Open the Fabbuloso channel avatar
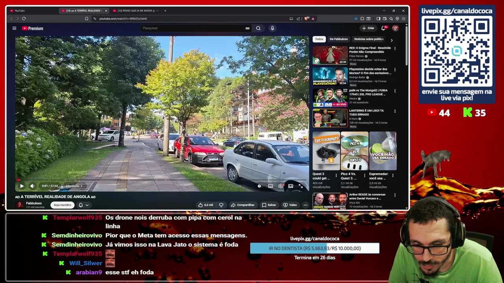Image resolution: width=504 pixels, height=283 pixels. tap(19, 205)
